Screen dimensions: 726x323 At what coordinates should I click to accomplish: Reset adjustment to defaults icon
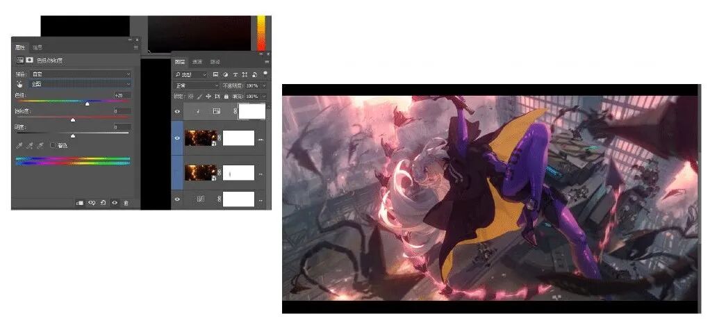[x=103, y=203]
